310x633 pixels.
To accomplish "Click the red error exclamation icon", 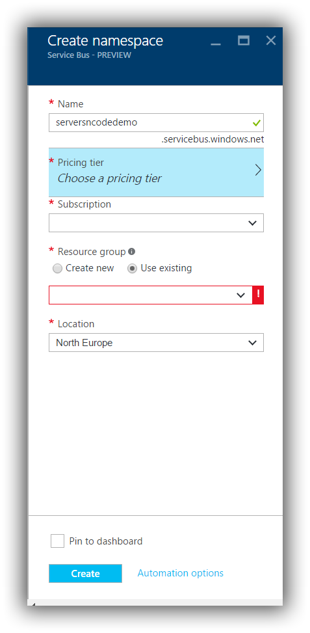I will coord(258,295).
